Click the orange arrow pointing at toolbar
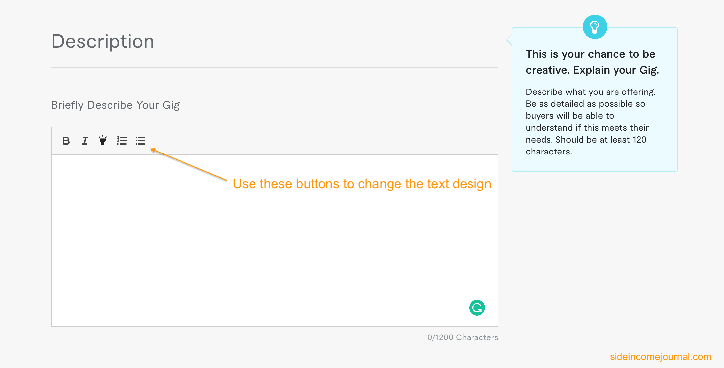This screenshot has height=368, width=724. 188,164
